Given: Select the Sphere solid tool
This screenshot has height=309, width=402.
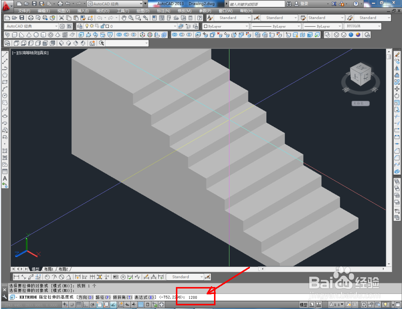Looking at the screenshot, I should (x=36, y=35).
